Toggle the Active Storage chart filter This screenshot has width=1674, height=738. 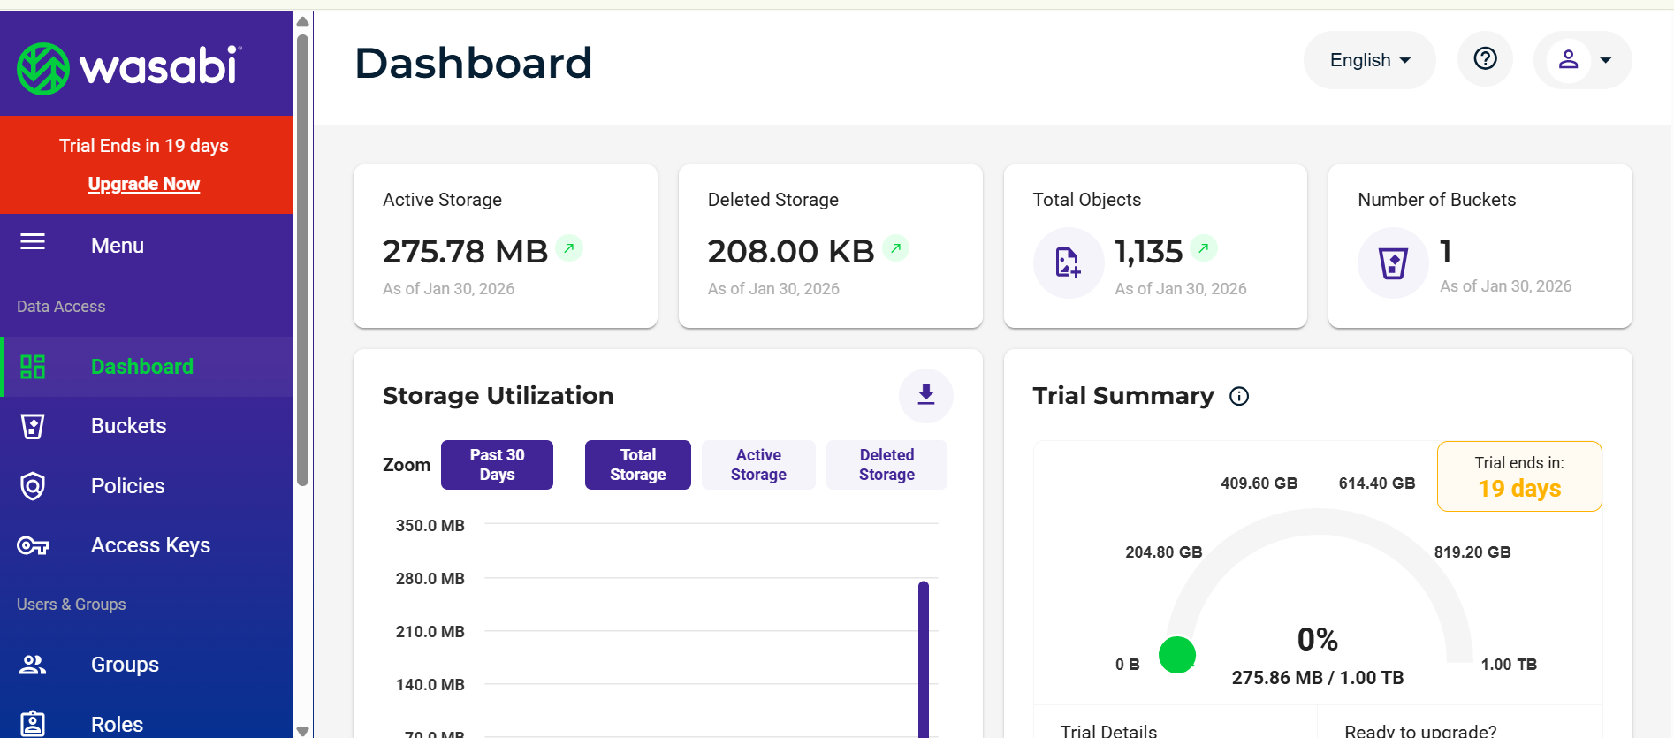pyautogui.click(x=758, y=465)
